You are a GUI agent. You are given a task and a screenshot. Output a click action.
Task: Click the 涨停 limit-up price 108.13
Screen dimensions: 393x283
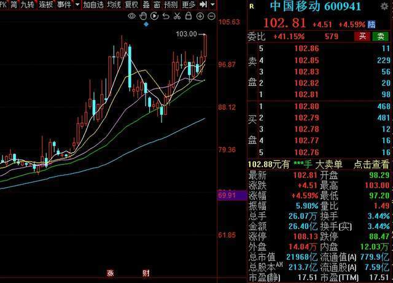coord(305,236)
